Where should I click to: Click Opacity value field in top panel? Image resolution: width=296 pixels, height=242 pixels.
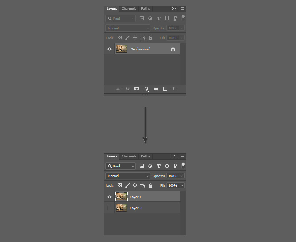(173, 28)
